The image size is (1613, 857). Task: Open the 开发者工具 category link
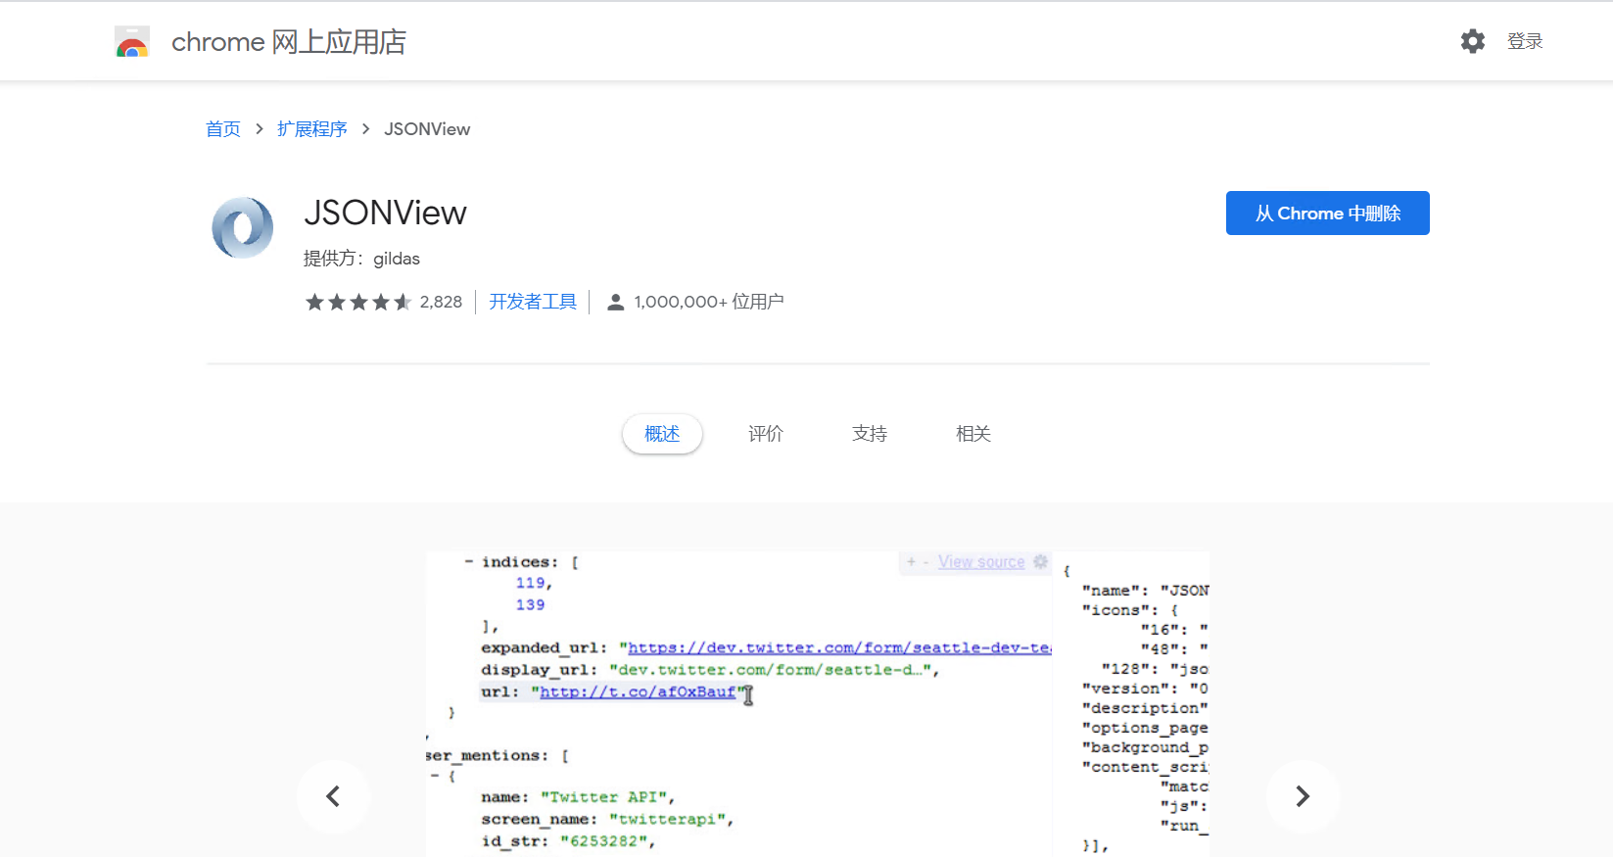pos(533,302)
